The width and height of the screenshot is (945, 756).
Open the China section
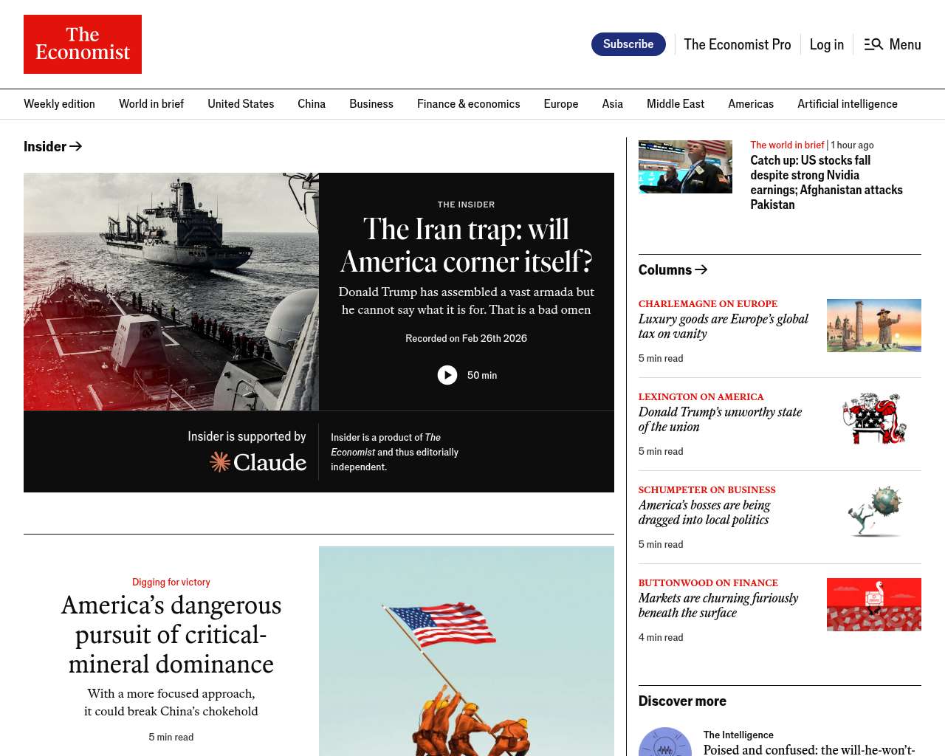click(x=312, y=104)
